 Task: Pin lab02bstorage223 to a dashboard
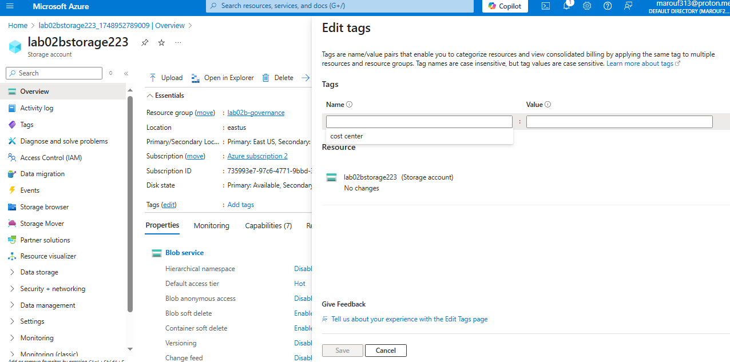click(144, 42)
